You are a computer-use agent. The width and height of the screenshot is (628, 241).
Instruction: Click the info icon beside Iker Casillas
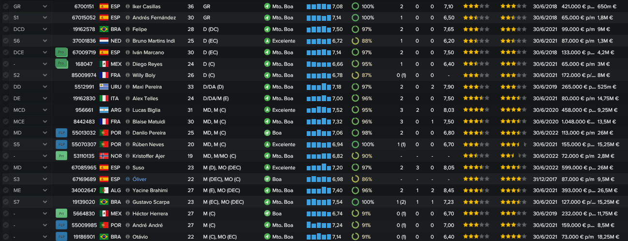click(x=128, y=6)
